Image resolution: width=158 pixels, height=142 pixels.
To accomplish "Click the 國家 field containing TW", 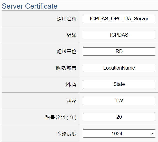I will 119,101.
